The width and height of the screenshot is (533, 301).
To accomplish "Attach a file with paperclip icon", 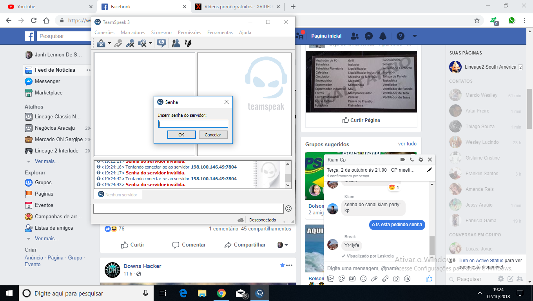I will point(374,279).
